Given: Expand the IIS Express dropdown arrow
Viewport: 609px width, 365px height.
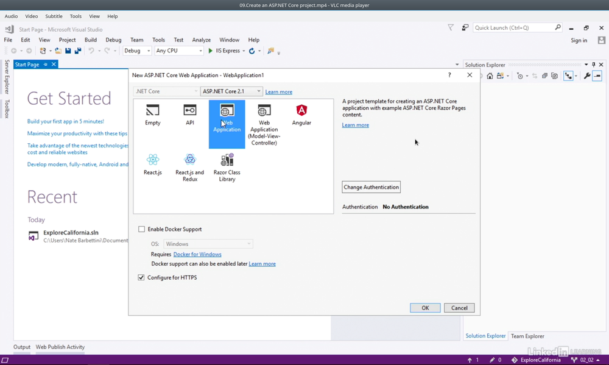Looking at the screenshot, I should [244, 51].
